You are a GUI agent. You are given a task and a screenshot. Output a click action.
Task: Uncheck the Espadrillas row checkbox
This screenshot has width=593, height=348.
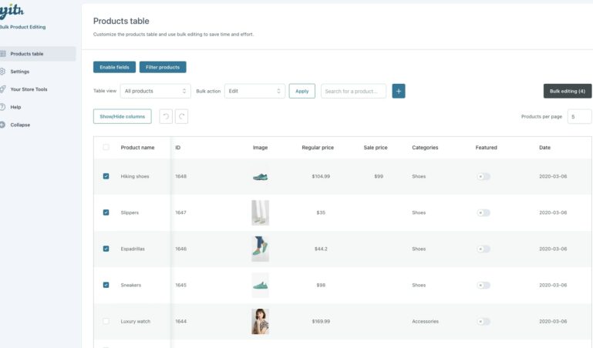tap(106, 249)
